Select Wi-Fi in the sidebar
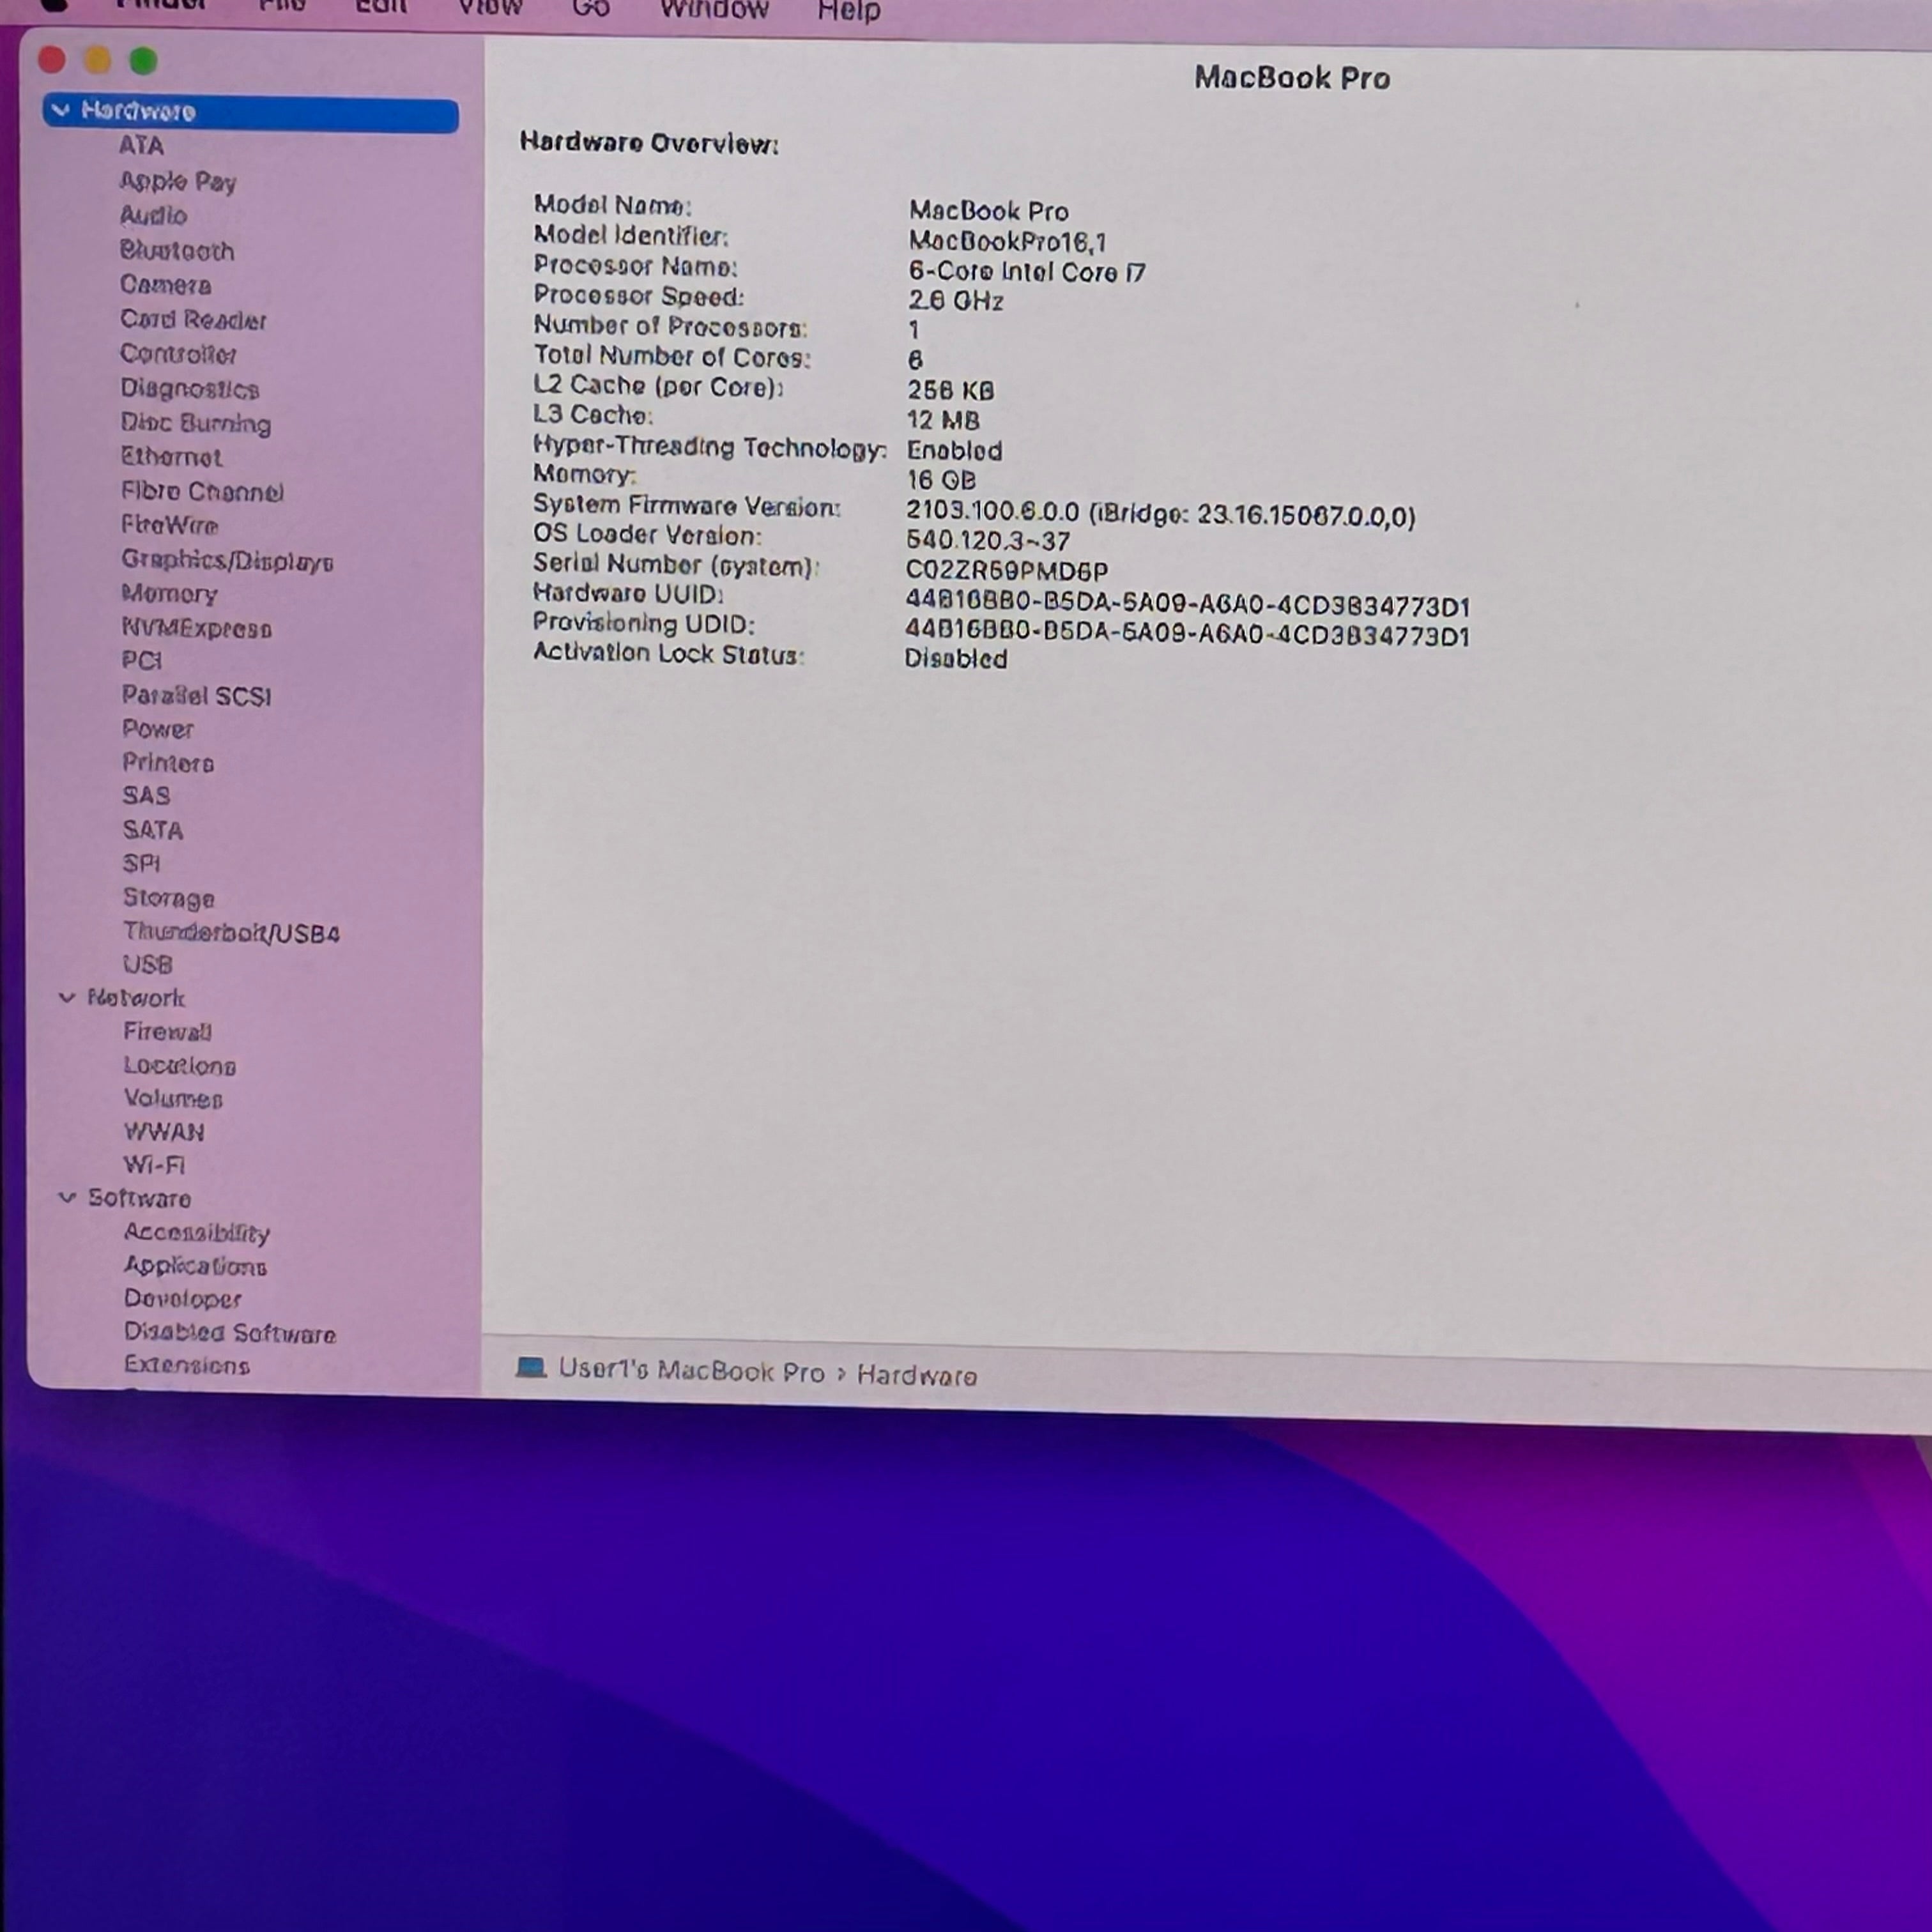 tap(154, 1165)
